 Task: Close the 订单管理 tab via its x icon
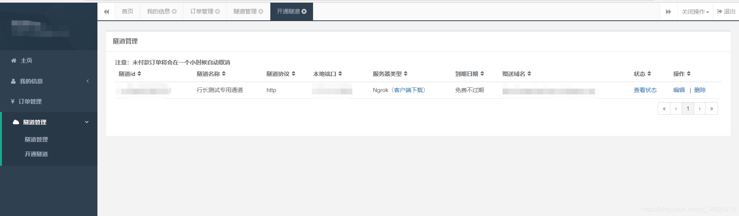(x=218, y=12)
